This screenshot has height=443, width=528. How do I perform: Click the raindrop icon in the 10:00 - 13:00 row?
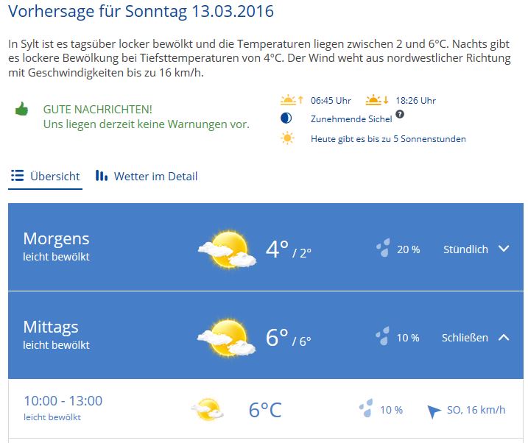pyautogui.click(x=366, y=409)
